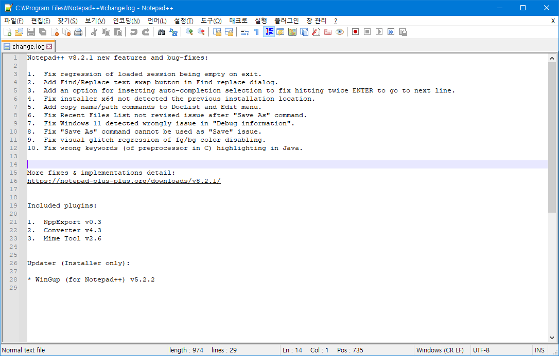Close the change.log tab with red X
This screenshot has width=559, height=356.
click(x=49, y=47)
